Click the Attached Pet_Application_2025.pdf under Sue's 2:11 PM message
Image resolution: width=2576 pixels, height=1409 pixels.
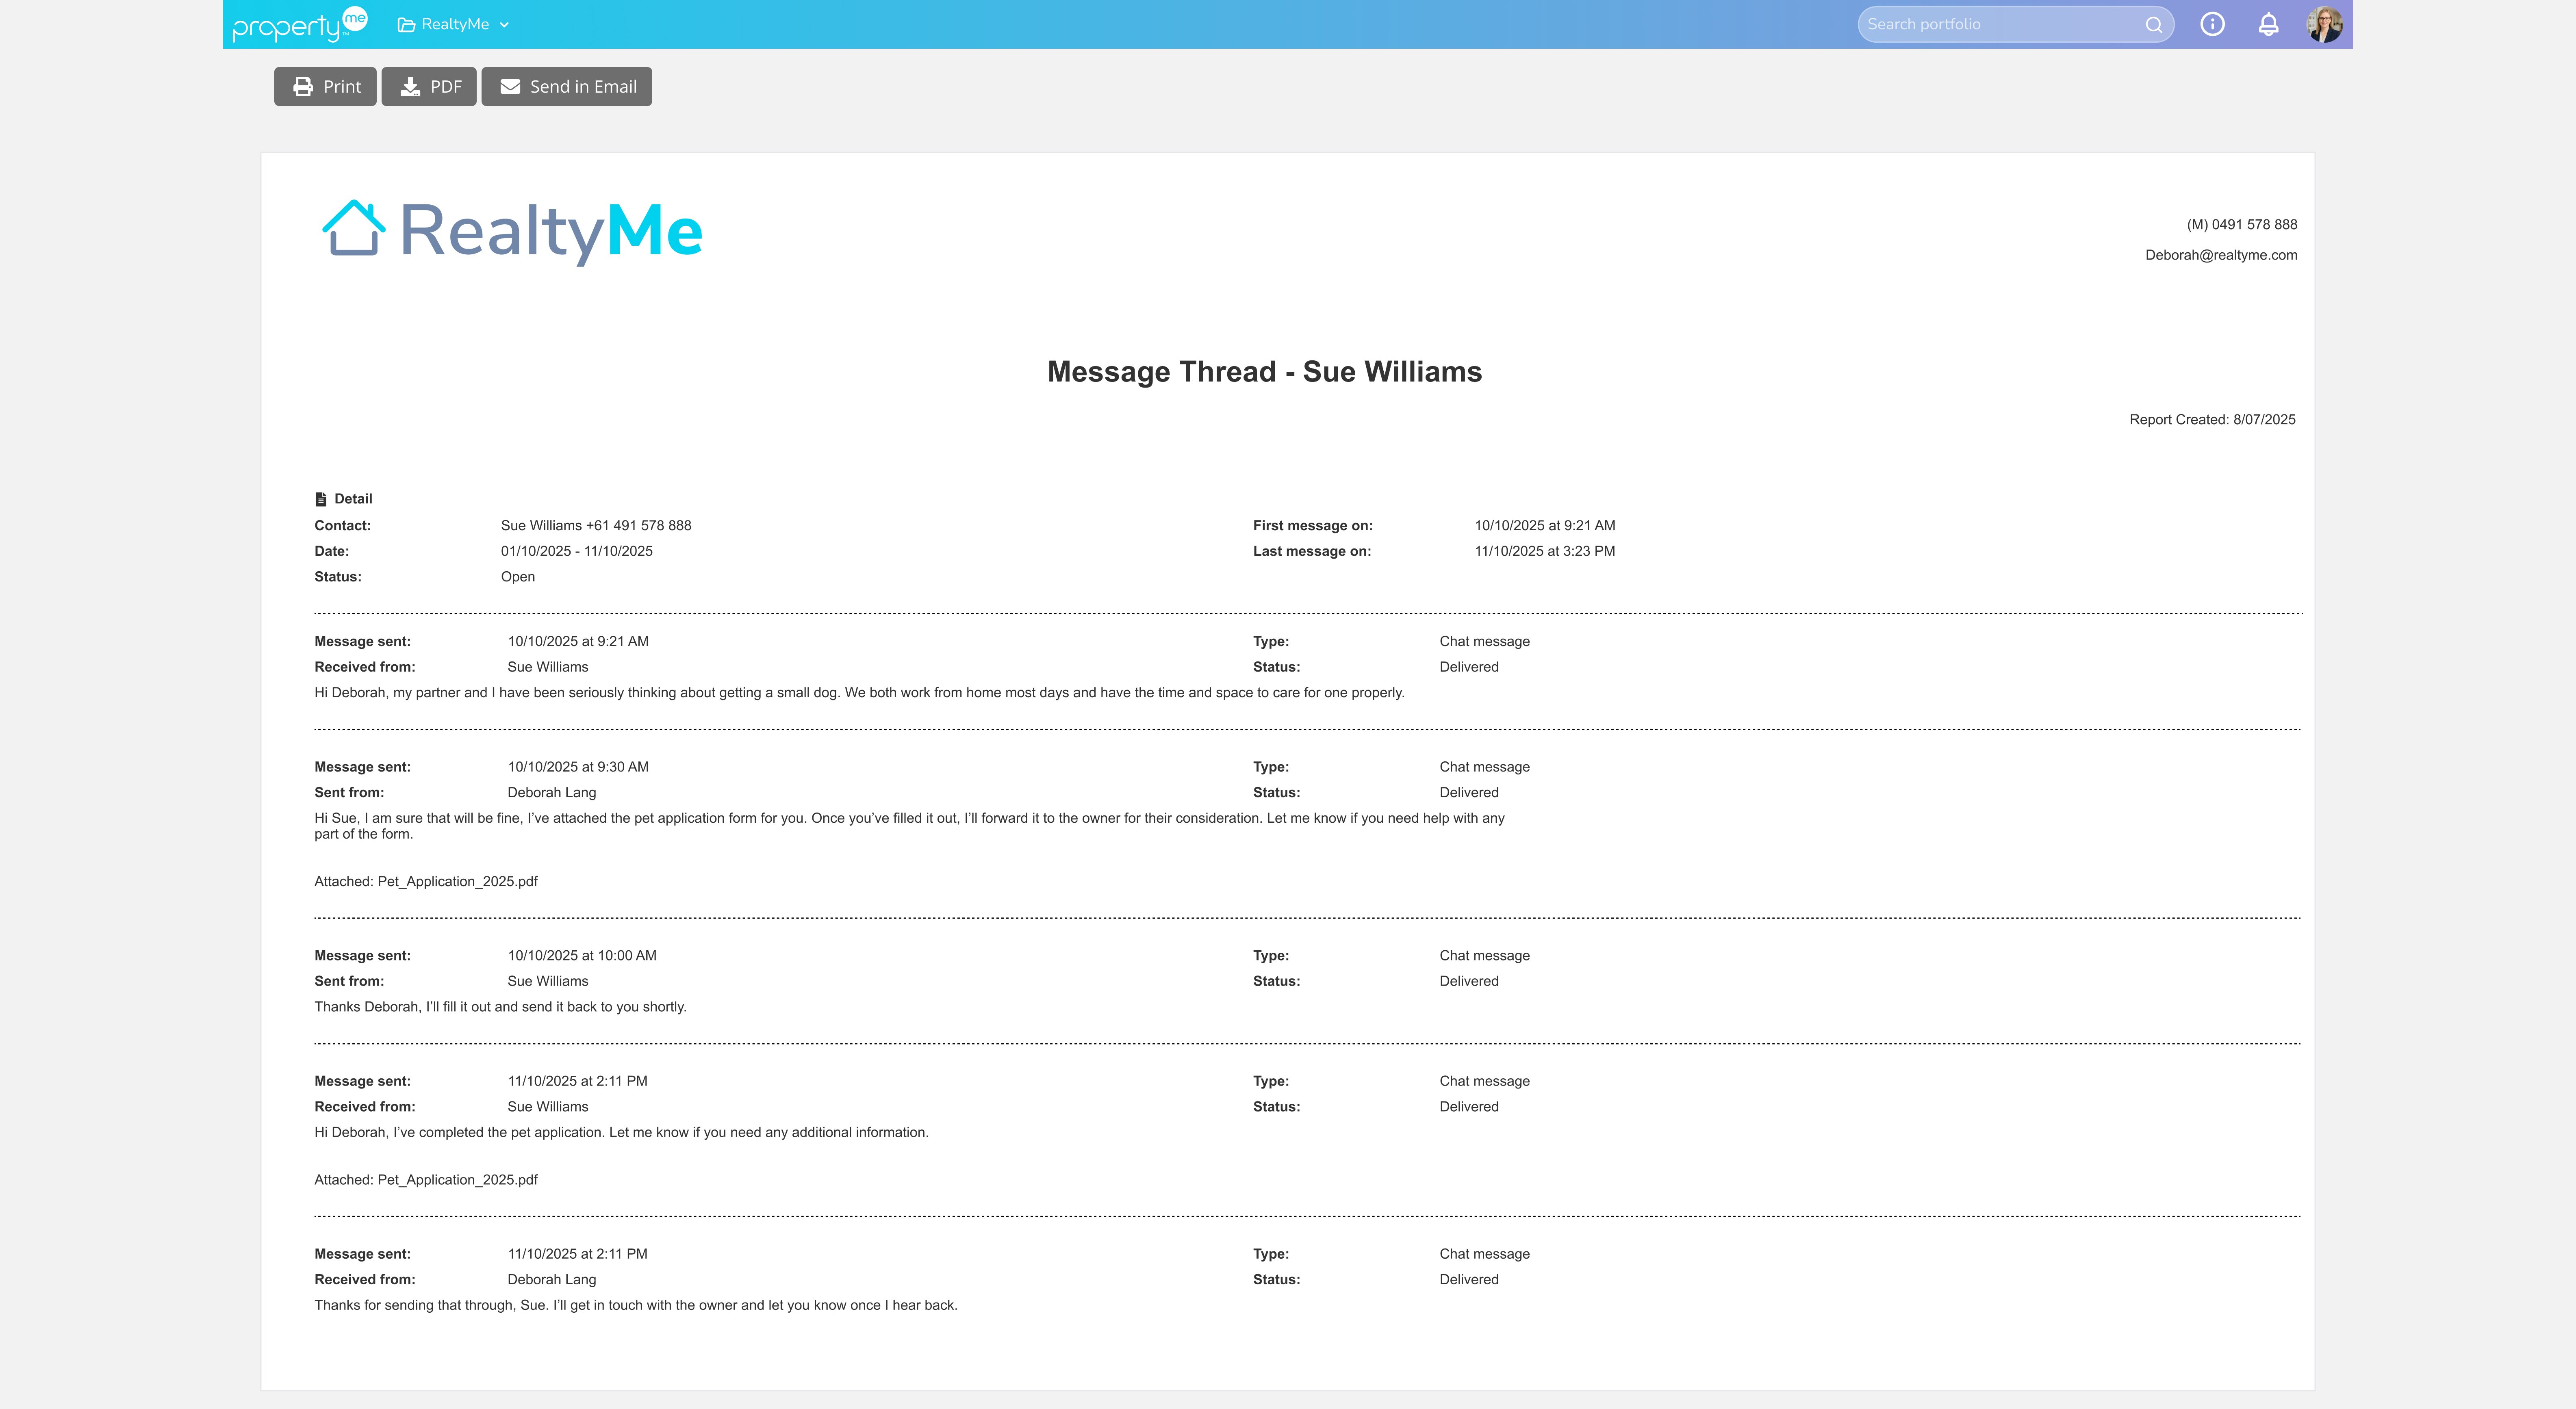(426, 1180)
